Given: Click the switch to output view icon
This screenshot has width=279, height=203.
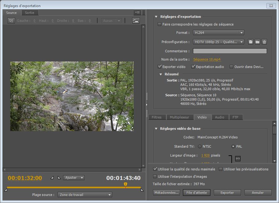Looking at the screenshot, I should point(136,21).
